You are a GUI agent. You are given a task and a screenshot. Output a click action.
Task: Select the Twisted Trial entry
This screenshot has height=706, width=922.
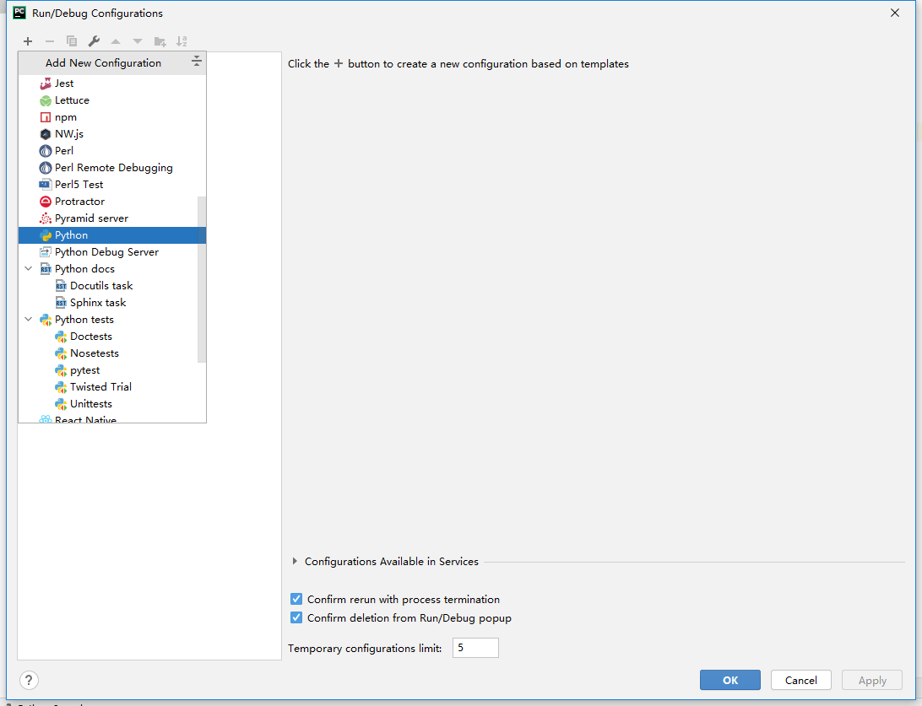[112, 387]
